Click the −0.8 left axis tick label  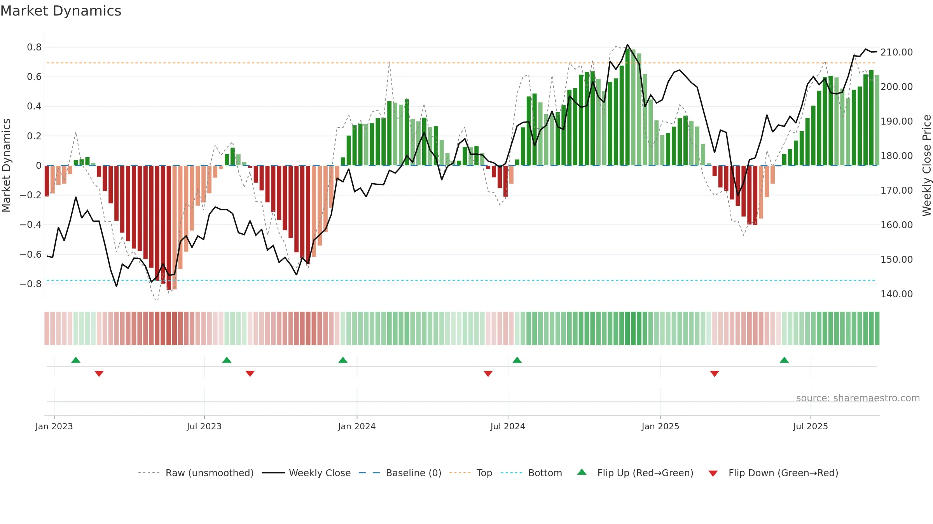tap(31, 284)
